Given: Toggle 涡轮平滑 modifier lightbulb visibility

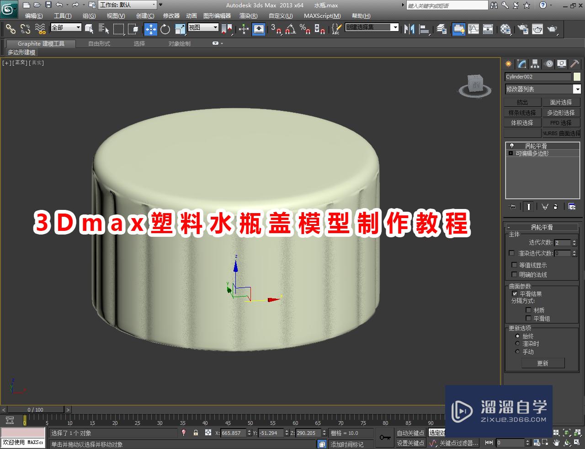Looking at the screenshot, I should pos(511,146).
